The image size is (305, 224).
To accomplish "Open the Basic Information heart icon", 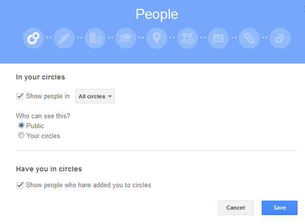I will (188, 38).
